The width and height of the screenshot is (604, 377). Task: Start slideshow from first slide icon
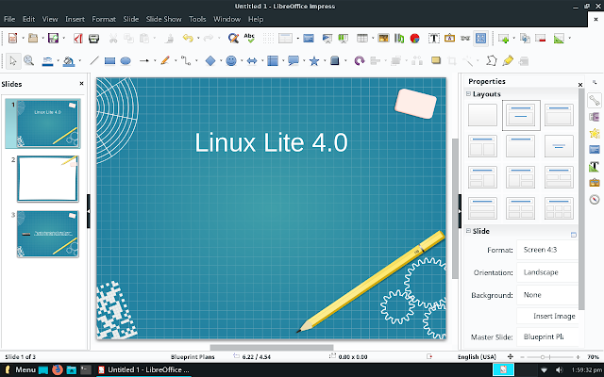(x=327, y=38)
